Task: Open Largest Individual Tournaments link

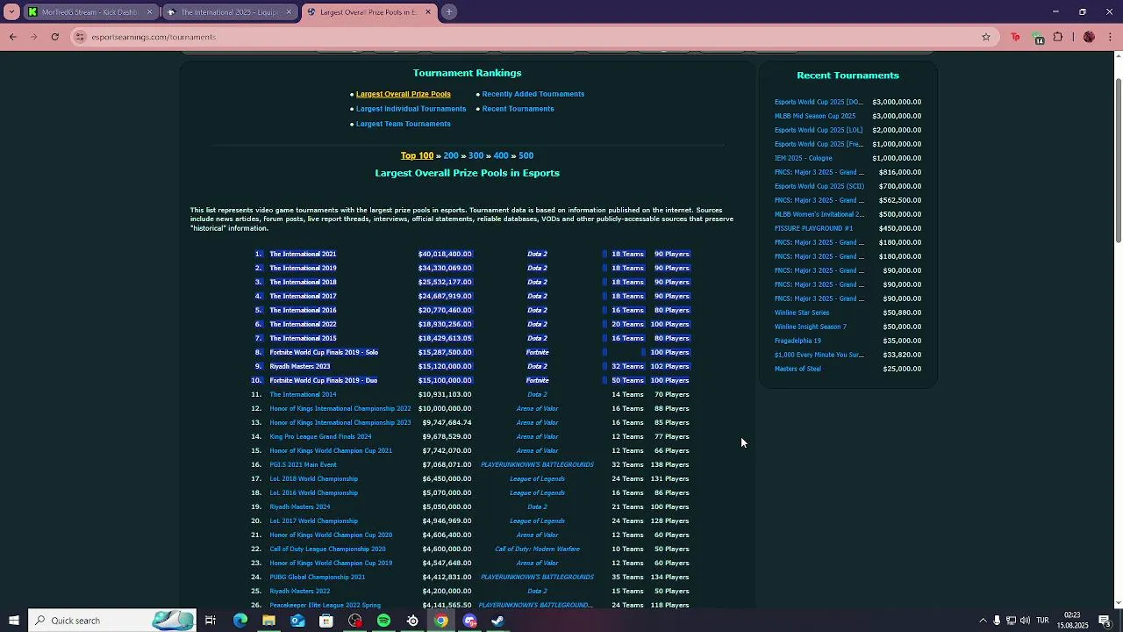Action: point(411,109)
